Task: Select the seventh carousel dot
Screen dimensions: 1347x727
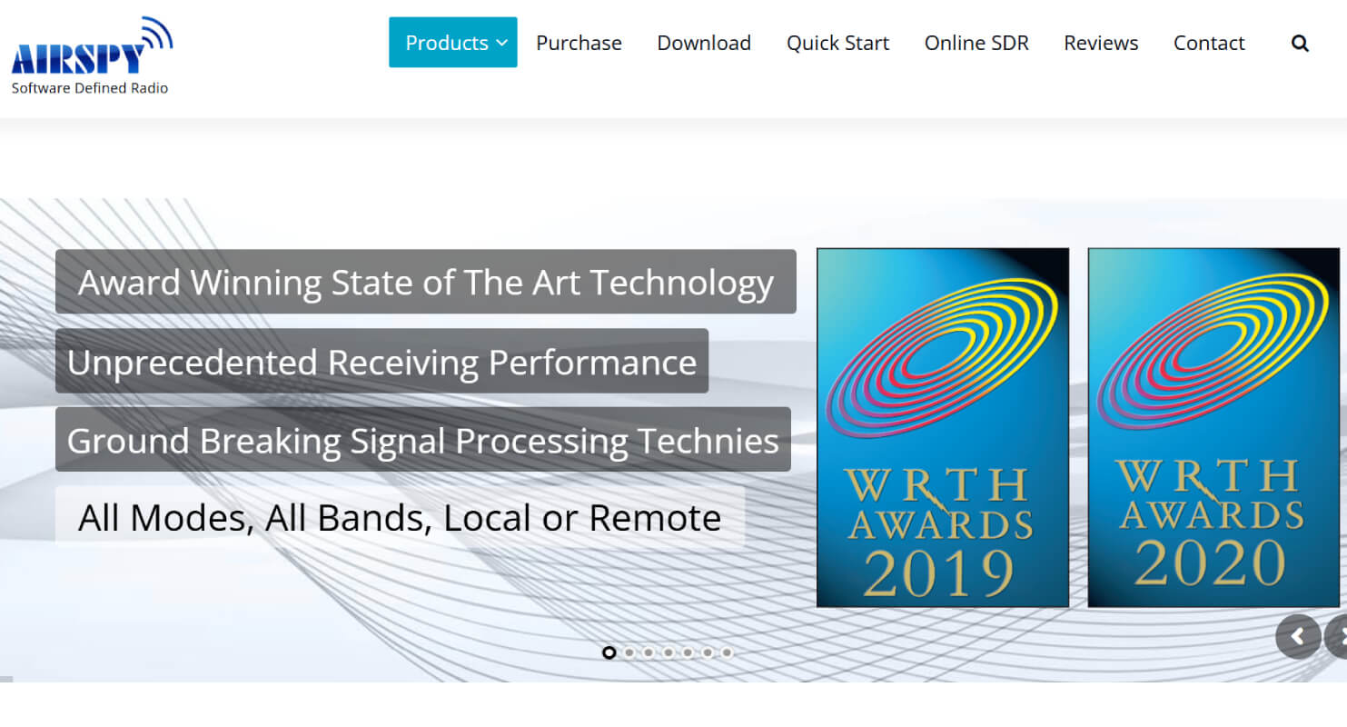Action: point(727,652)
